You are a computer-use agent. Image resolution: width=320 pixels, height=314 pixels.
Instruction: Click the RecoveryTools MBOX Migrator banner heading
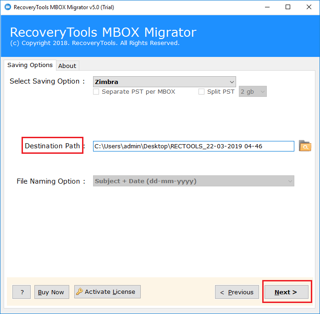(x=103, y=32)
